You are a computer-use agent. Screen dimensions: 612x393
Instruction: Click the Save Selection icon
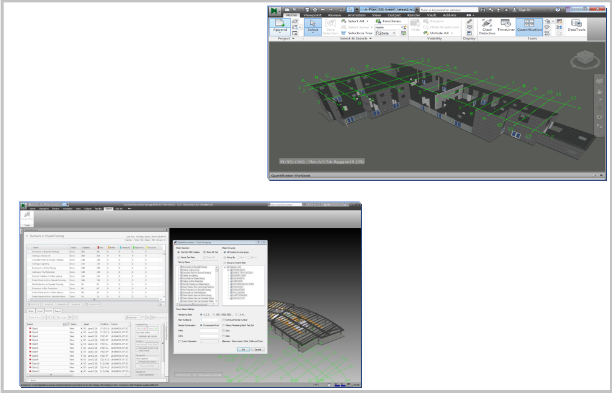point(330,27)
